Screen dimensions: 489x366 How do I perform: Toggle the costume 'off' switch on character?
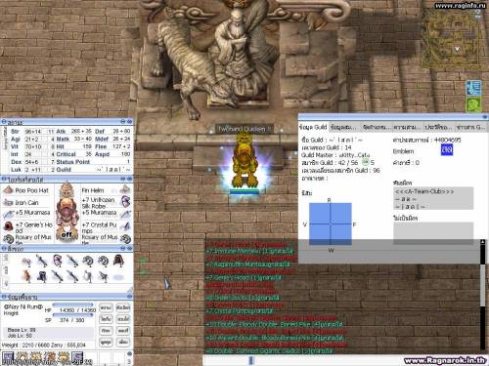pos(67,234)
